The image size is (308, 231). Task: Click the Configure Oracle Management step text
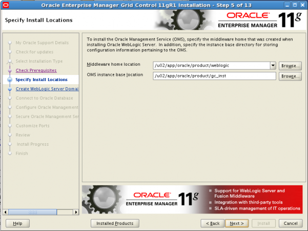(x=47, y=107)
